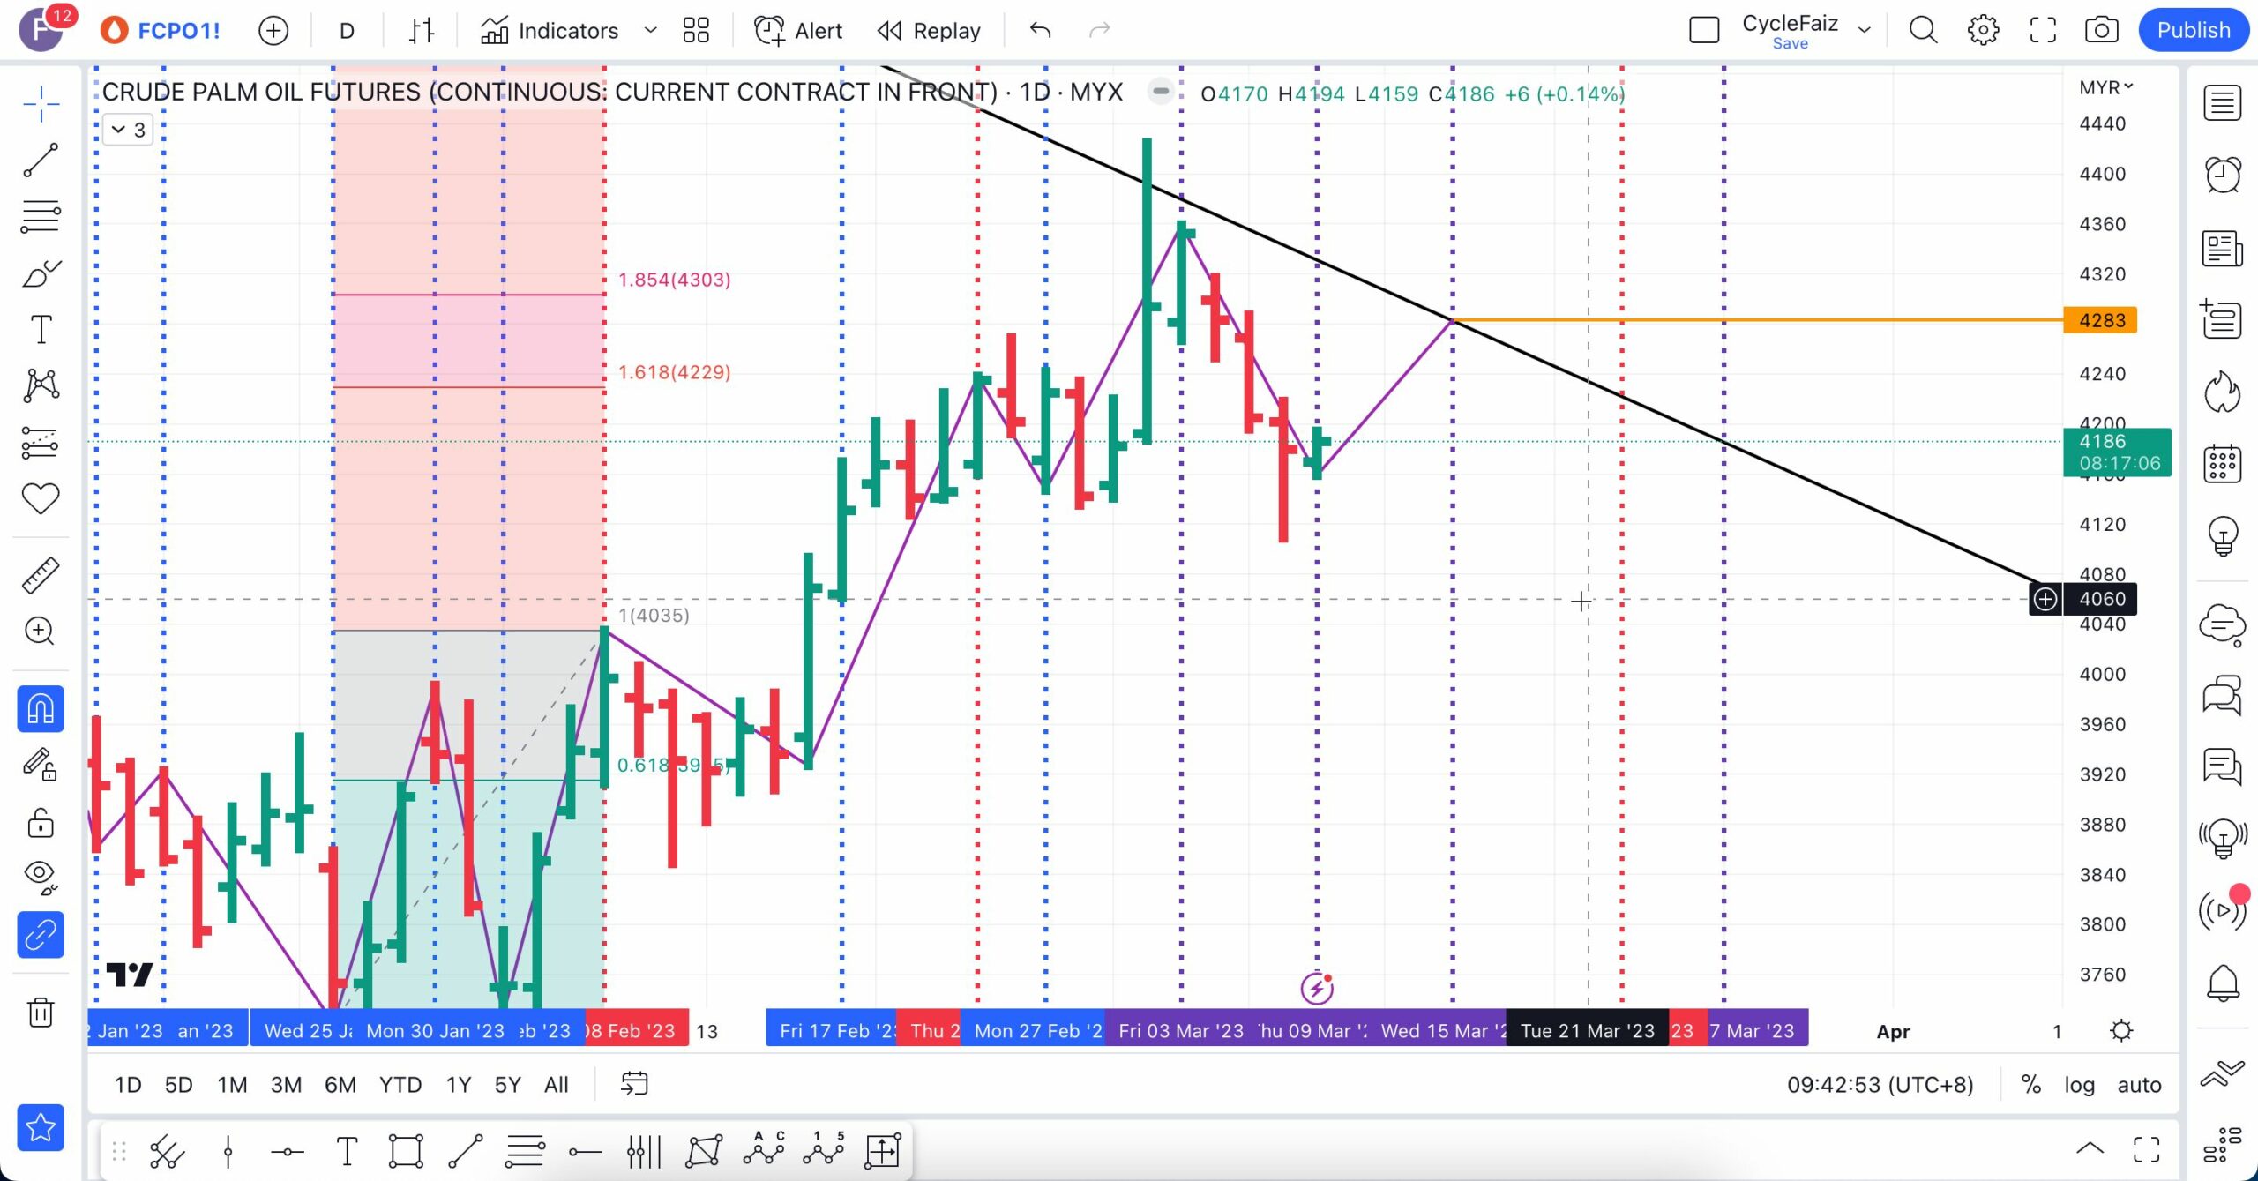Click the Publish button
This screenshot has width=2258, height=1181.
pos(2193,30)
